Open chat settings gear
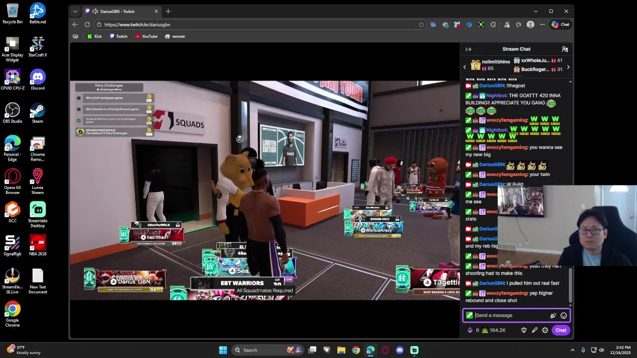This screenshot has height=358, width=637. [x=545, y=330]
